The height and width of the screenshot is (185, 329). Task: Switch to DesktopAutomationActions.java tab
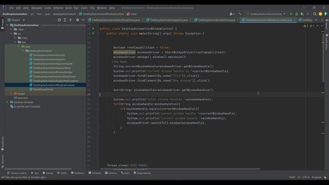click(216, 20)
